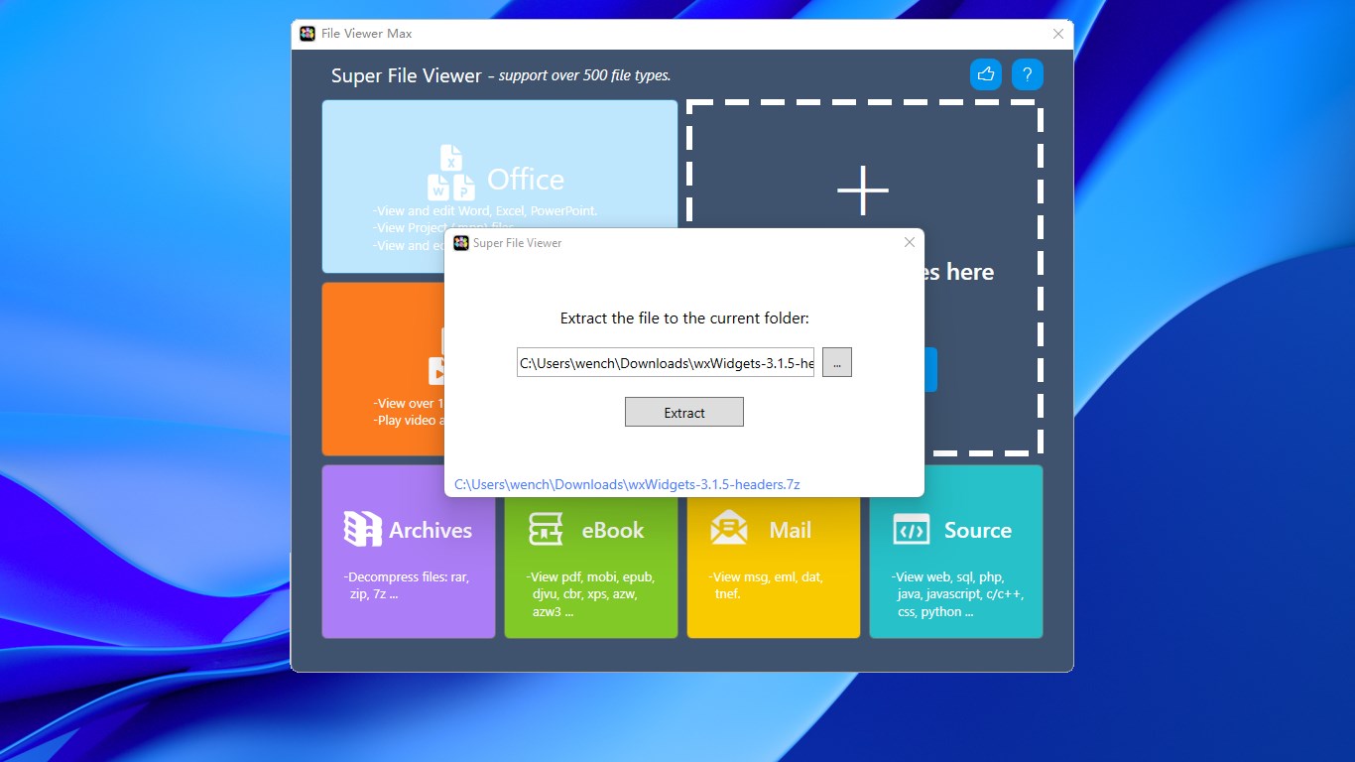Click the thumbs-up like icon
The height and width of the screenshot is (762, 1355).
coord(986,74)
